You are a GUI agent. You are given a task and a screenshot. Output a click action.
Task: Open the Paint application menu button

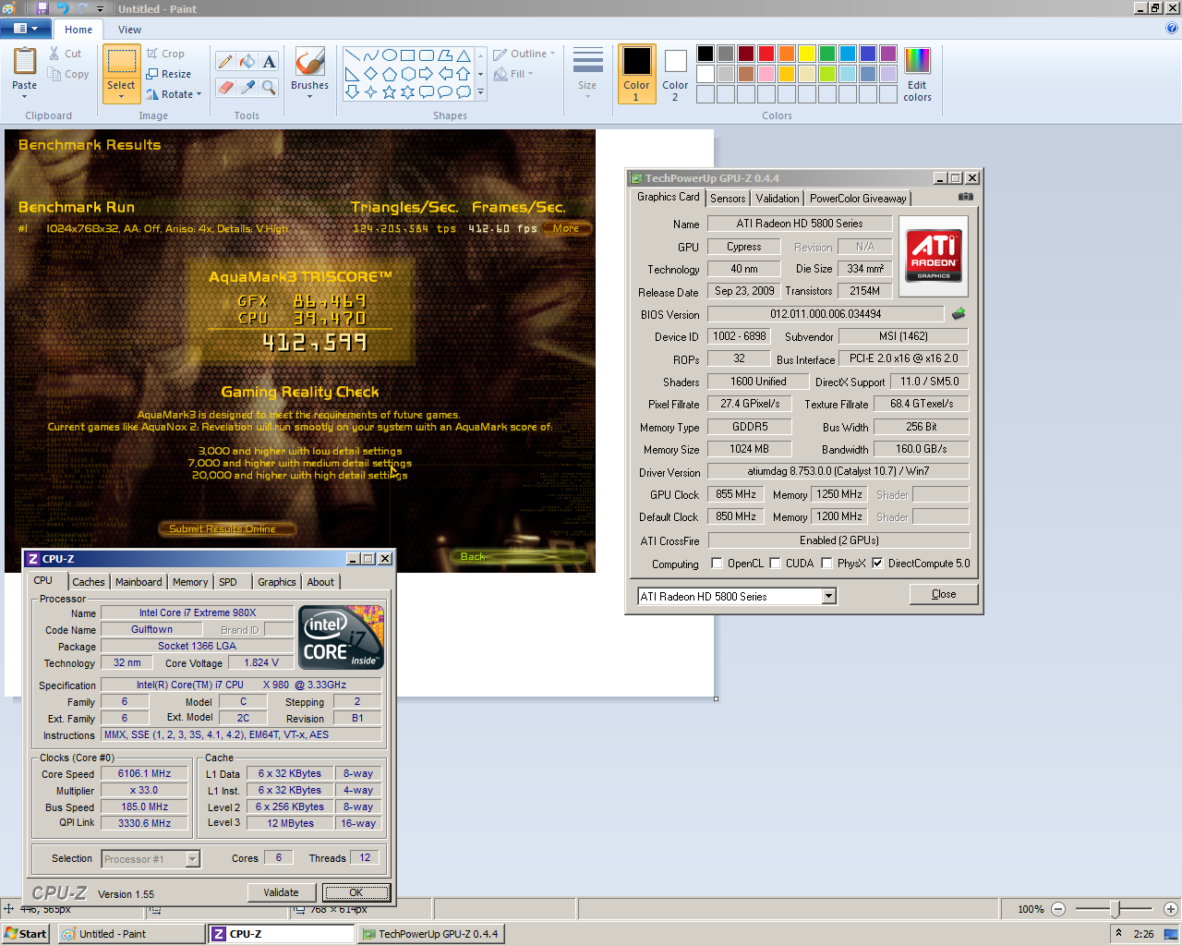(26, 29)
